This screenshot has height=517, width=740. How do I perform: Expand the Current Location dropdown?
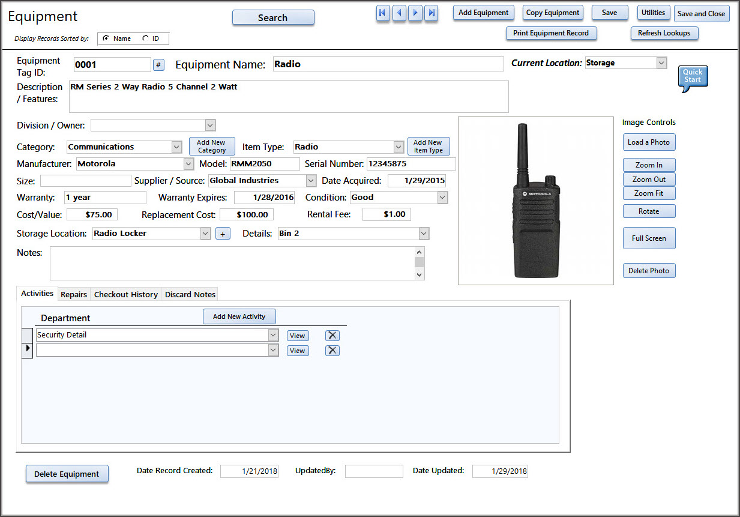(x=661, y=63)
